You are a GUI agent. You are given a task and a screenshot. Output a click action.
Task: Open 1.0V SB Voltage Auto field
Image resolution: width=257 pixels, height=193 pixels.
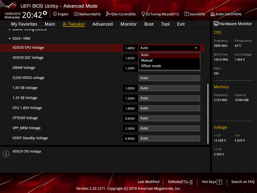tap(169, 88)
